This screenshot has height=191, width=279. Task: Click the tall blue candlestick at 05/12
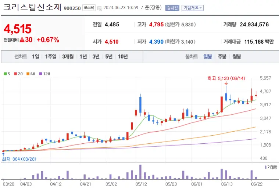pyautogui.click(x=140, y=104)
